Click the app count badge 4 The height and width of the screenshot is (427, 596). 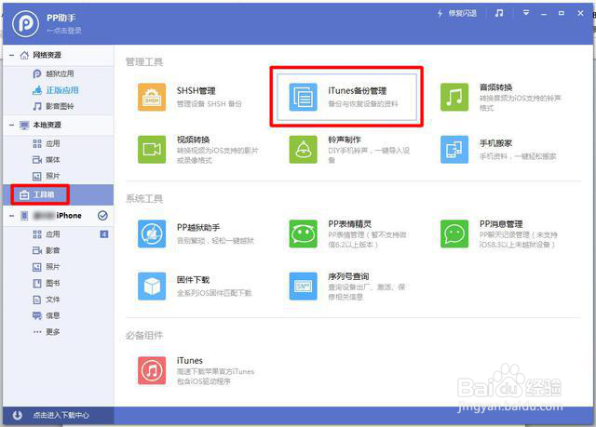coord(103,234)
